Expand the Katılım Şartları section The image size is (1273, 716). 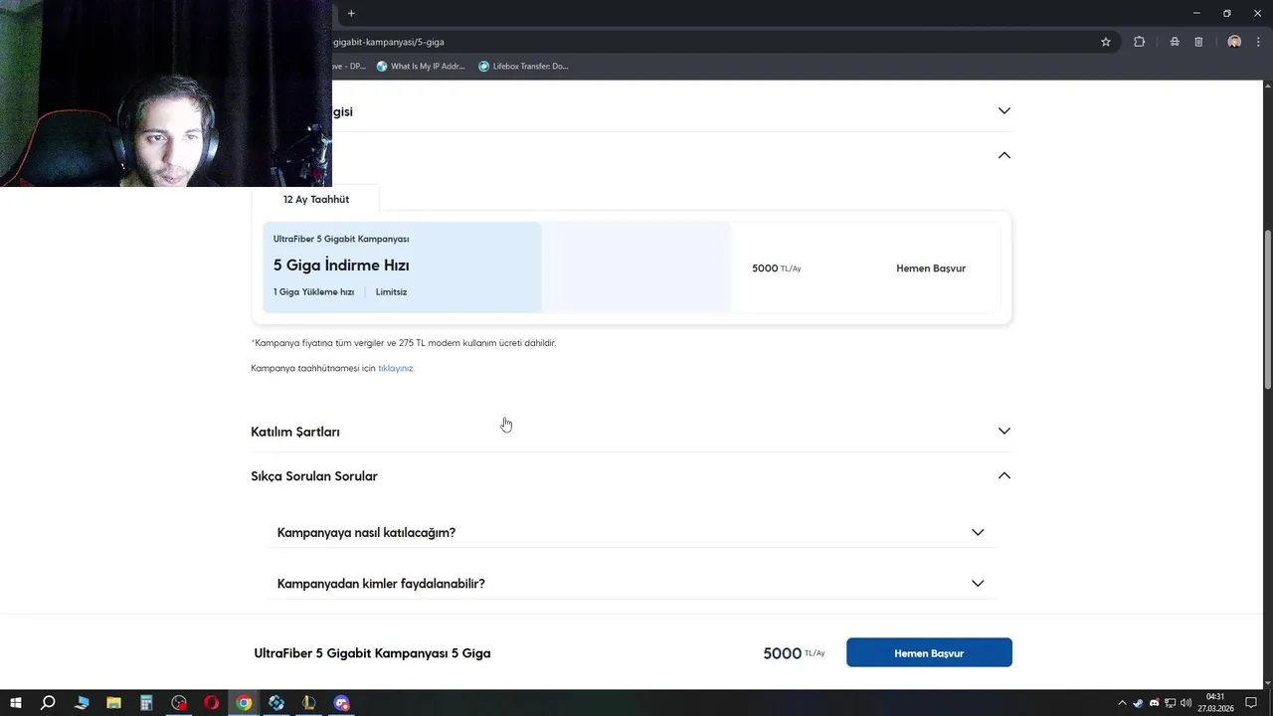[632, 432]
